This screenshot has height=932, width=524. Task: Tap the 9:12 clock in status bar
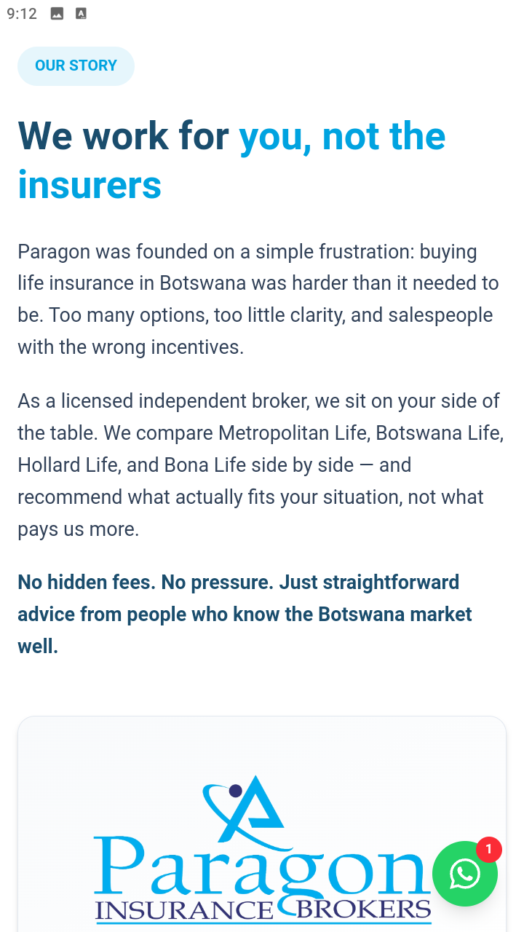coord(22,14)
